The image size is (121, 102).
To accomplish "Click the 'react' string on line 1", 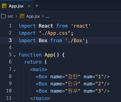I will click(x=81, y=26).
